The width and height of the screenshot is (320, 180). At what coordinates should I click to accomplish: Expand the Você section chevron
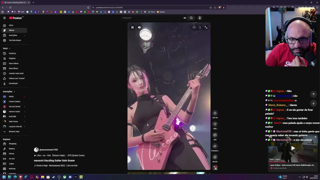[x=9, y=48]
